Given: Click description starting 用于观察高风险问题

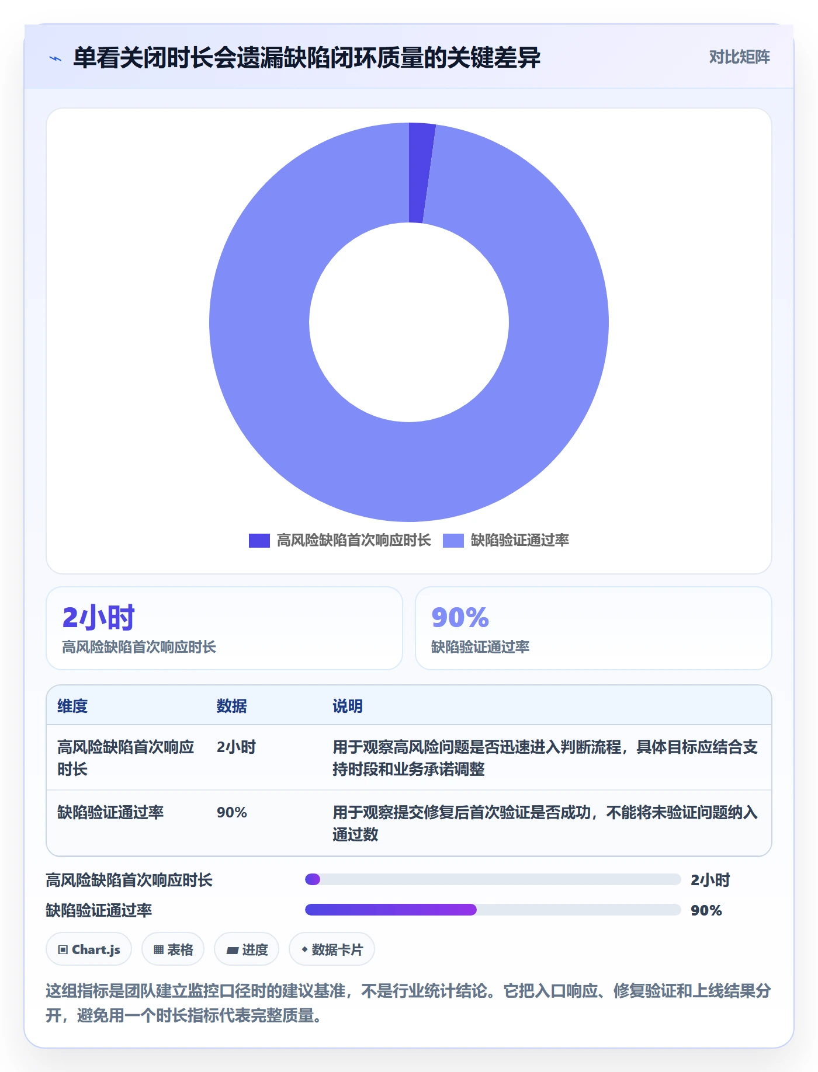Looking at the screenshot, I should (545, 758).
